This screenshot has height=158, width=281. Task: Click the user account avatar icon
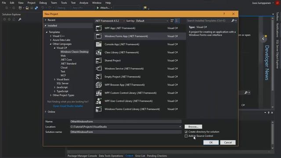coord(277,3)
